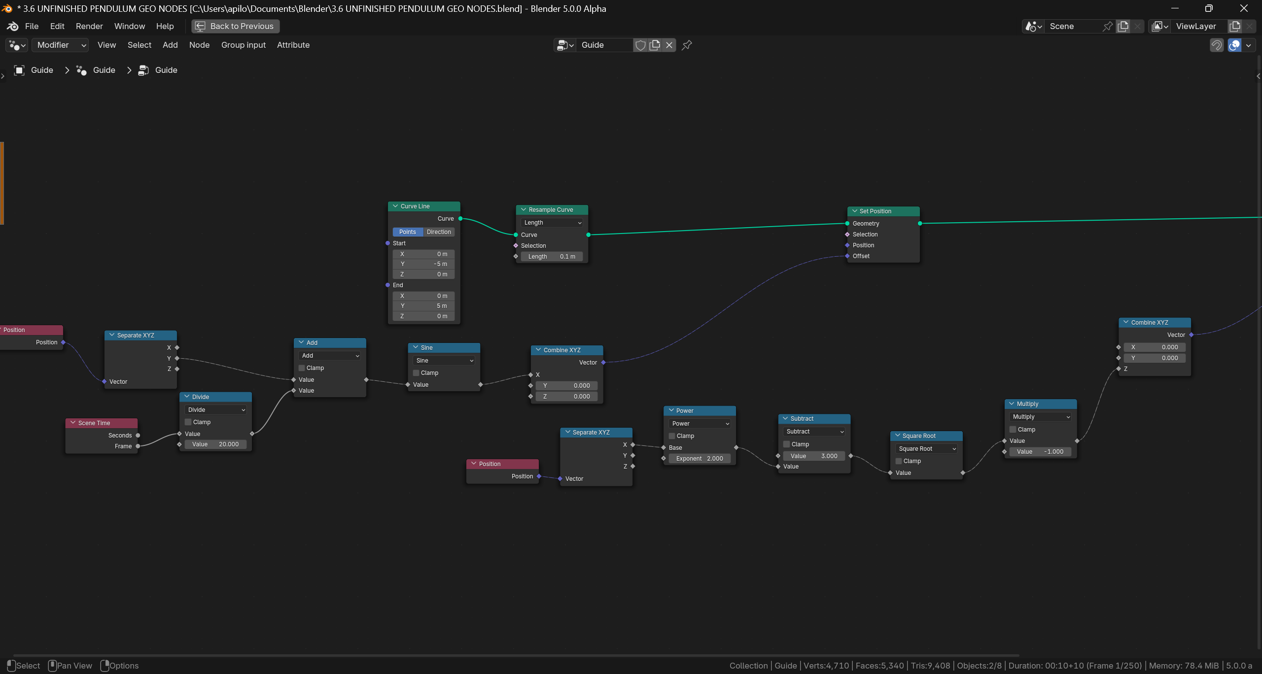Enable Clamp checkbox on Power node
Image resolution: width=1262 pixels, height=674 pixels.
pos(672,436)
